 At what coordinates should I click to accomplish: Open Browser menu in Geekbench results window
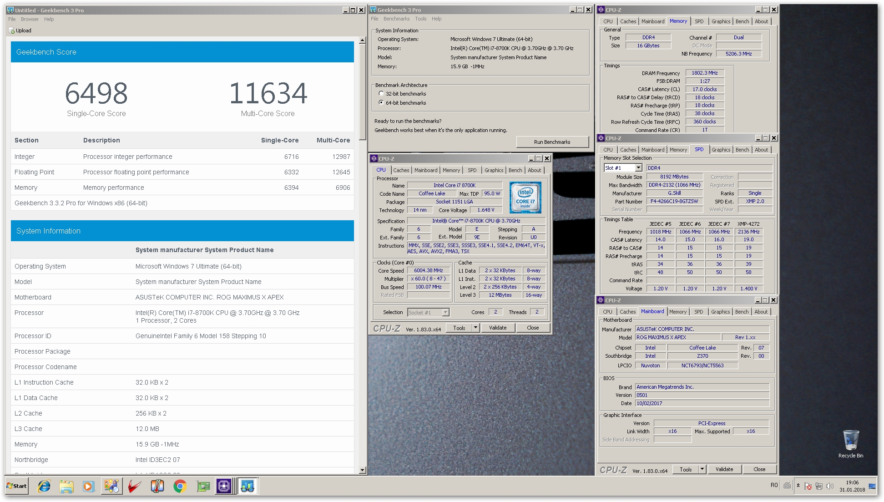pos(30,19)
